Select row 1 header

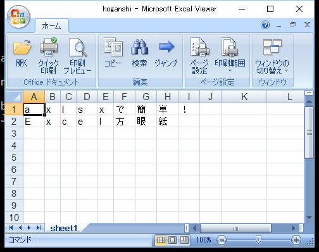[x=14, y=109]
